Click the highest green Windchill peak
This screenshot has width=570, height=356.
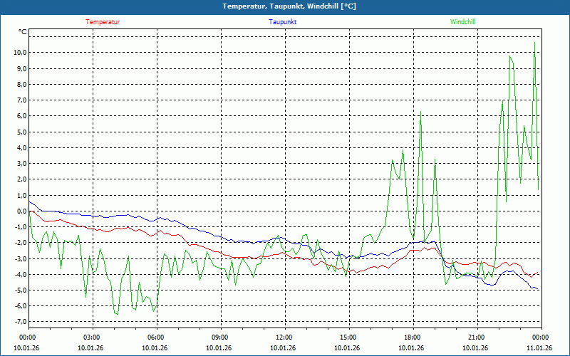pos(534,43)
